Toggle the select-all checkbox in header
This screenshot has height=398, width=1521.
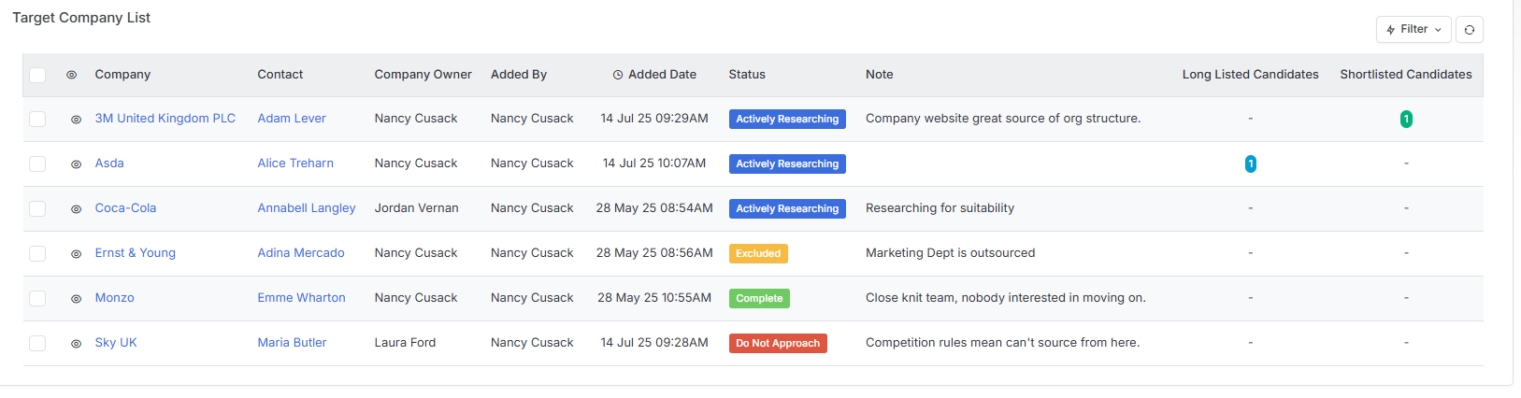coord(37,75)
